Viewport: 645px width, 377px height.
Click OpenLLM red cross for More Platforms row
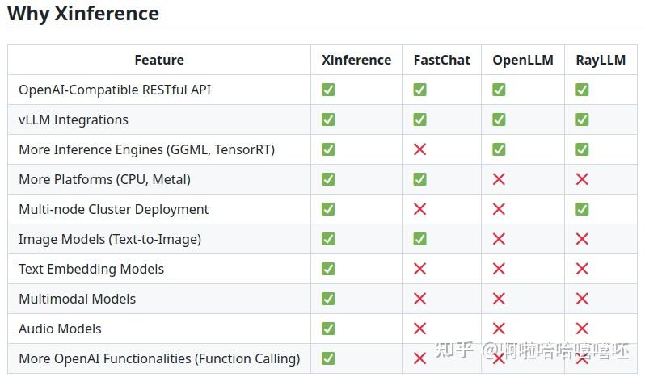(499, 179)
